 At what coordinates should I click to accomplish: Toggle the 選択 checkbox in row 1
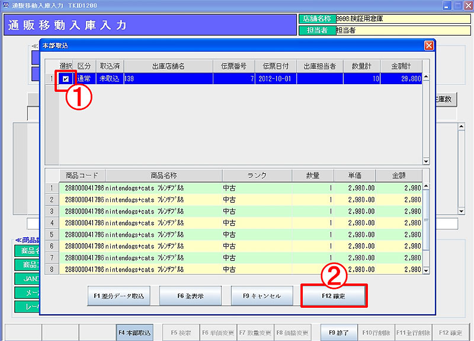click(66, 79)
